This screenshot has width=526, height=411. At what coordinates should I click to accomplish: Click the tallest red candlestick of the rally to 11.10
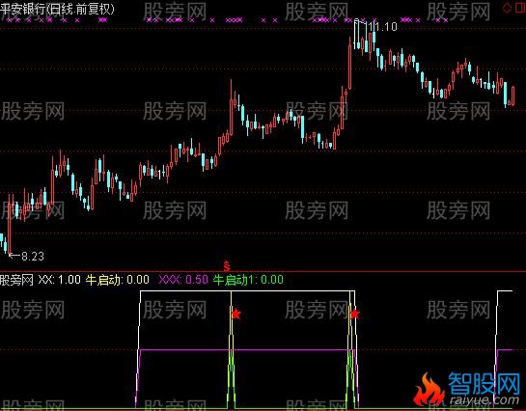click(350, 64)
